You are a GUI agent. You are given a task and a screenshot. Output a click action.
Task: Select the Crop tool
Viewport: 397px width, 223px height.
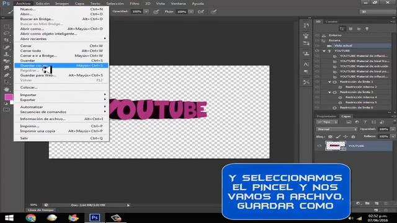(x=7, y=40)
